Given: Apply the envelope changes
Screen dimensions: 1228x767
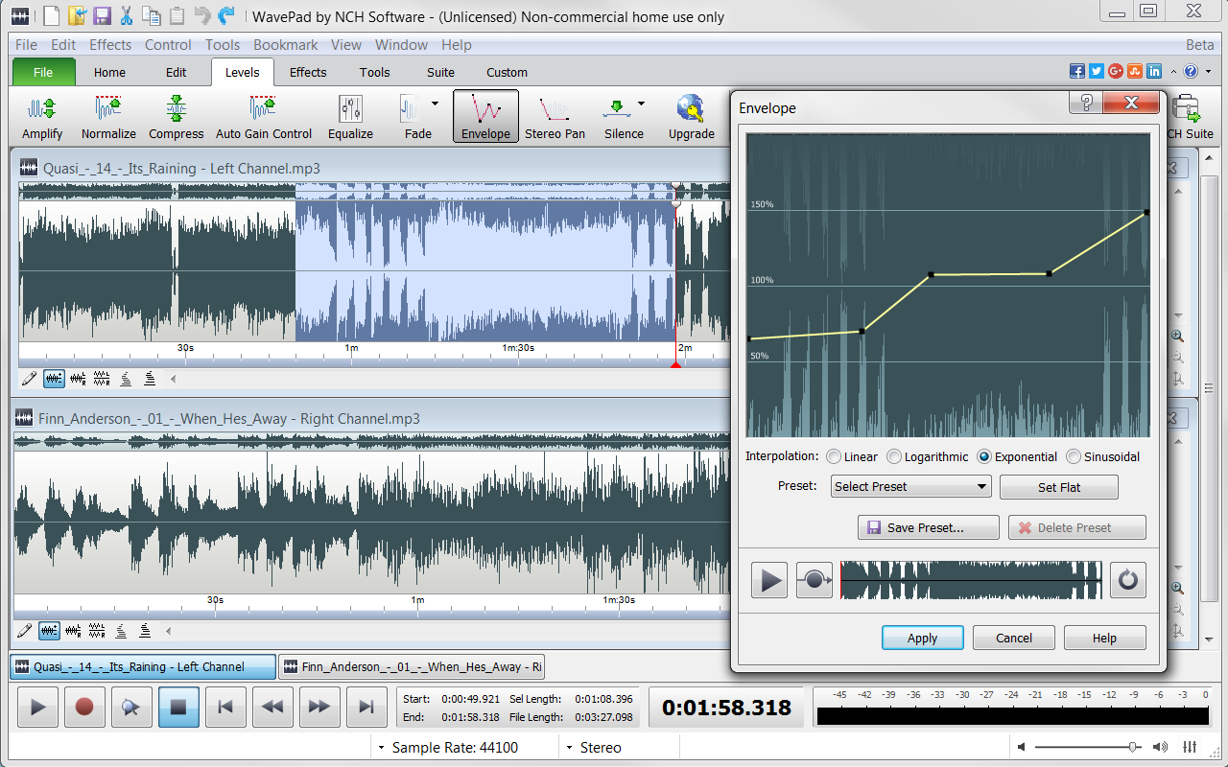Looking at the screenshot, I should coord(922,638).
